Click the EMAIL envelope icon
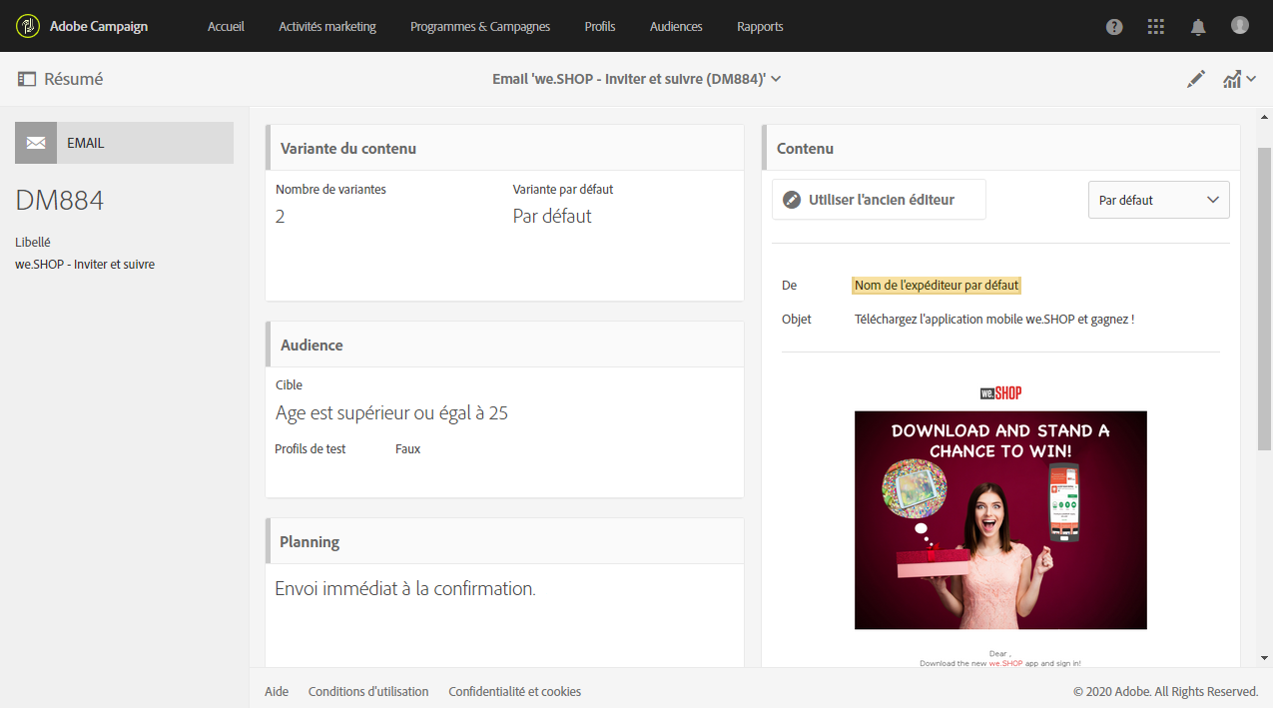 coord(36,143)
